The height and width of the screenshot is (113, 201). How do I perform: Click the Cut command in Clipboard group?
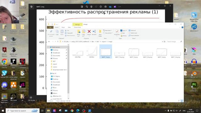[67, 30]
